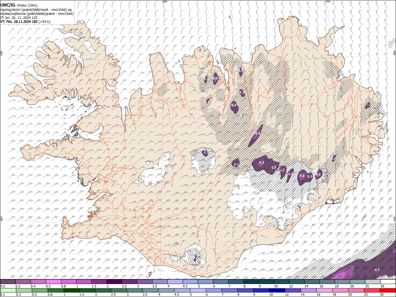Pick the lavender 4–4.5 snow legend swatch
Screen dimensions: 396x297
(x=175, y=282)
